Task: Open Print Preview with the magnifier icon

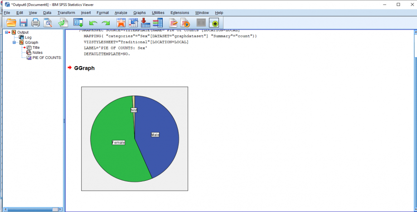Action: [x=48, y=22]
